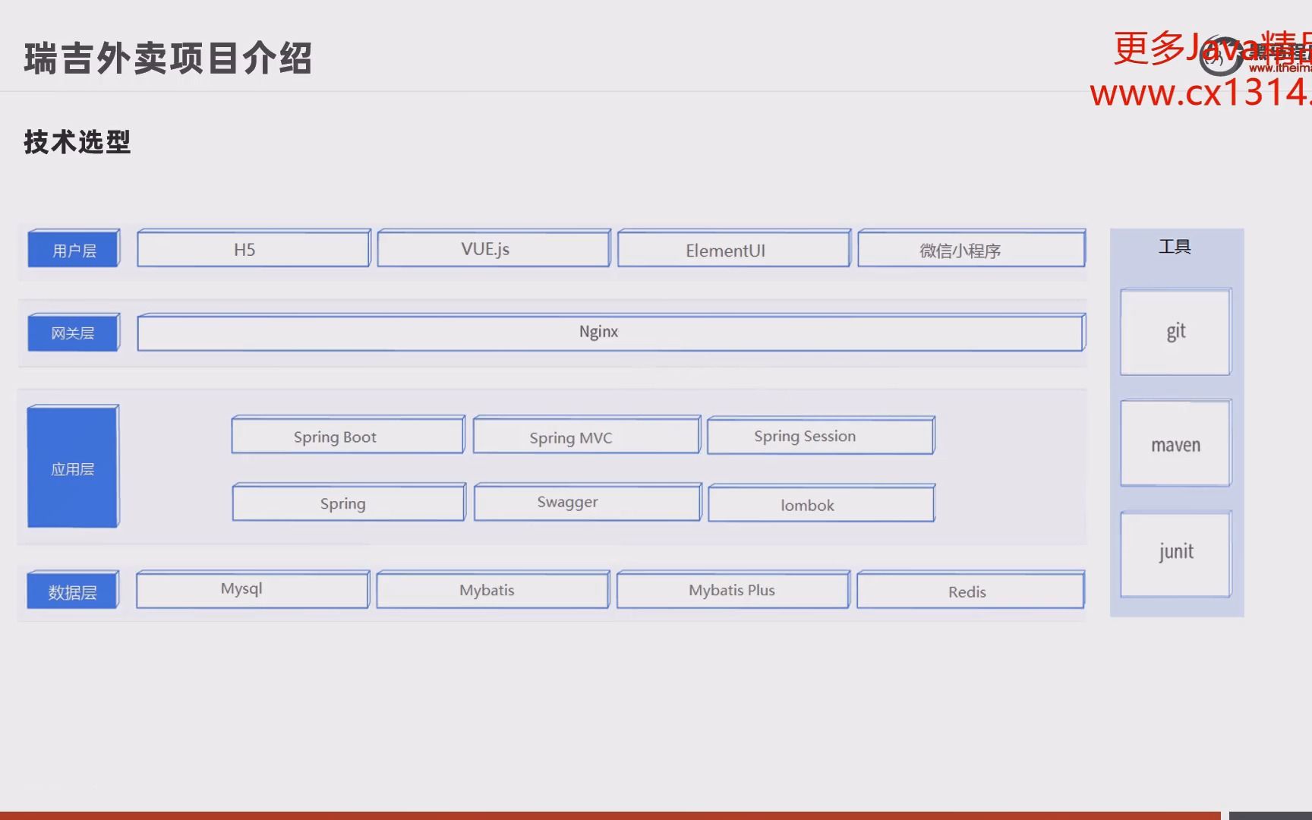Screen dimensions: 1312x820
Task: Select the junit tool box
Action: (x=1176, y=554)
